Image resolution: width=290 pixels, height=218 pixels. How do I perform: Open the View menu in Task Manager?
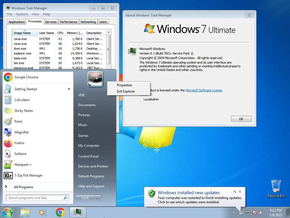pos(35,14)
